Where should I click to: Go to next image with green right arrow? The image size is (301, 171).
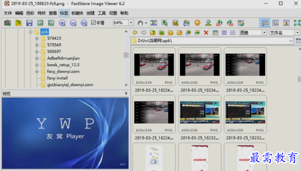click(x=51, y=23)
